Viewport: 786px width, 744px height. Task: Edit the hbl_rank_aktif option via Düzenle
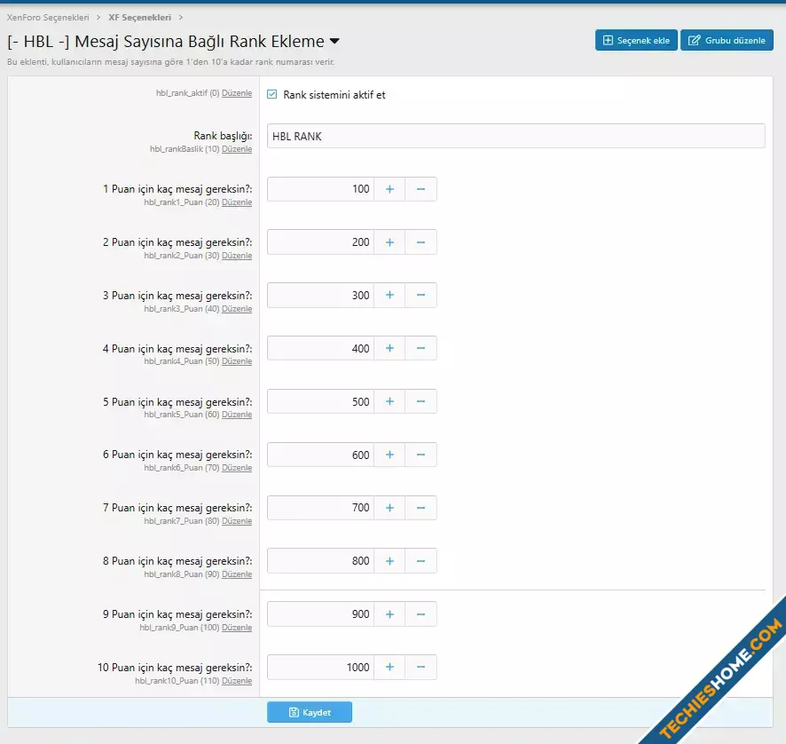tap(237, 93)
